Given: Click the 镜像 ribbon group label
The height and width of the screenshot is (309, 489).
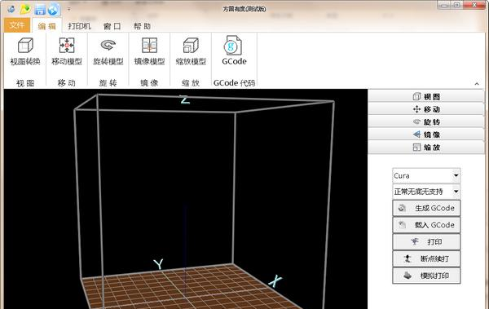Looking at the screenshot, I should pyautogui.click(x=150, y=83).
